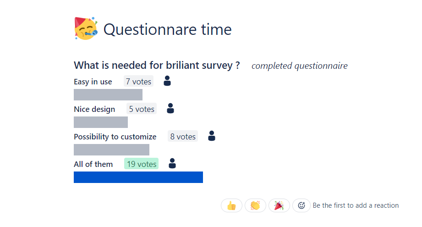The height and width of the screenshot is (227, 422).
Task: Click the 7 votes badge
Action: [138, 81]
